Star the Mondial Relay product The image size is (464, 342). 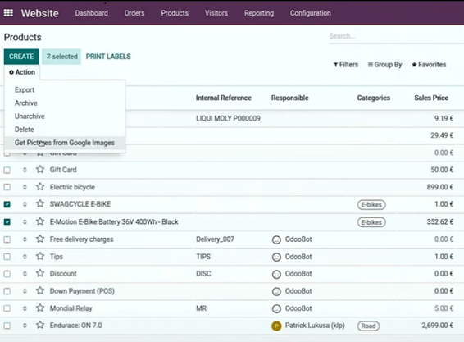click(40, 308)
